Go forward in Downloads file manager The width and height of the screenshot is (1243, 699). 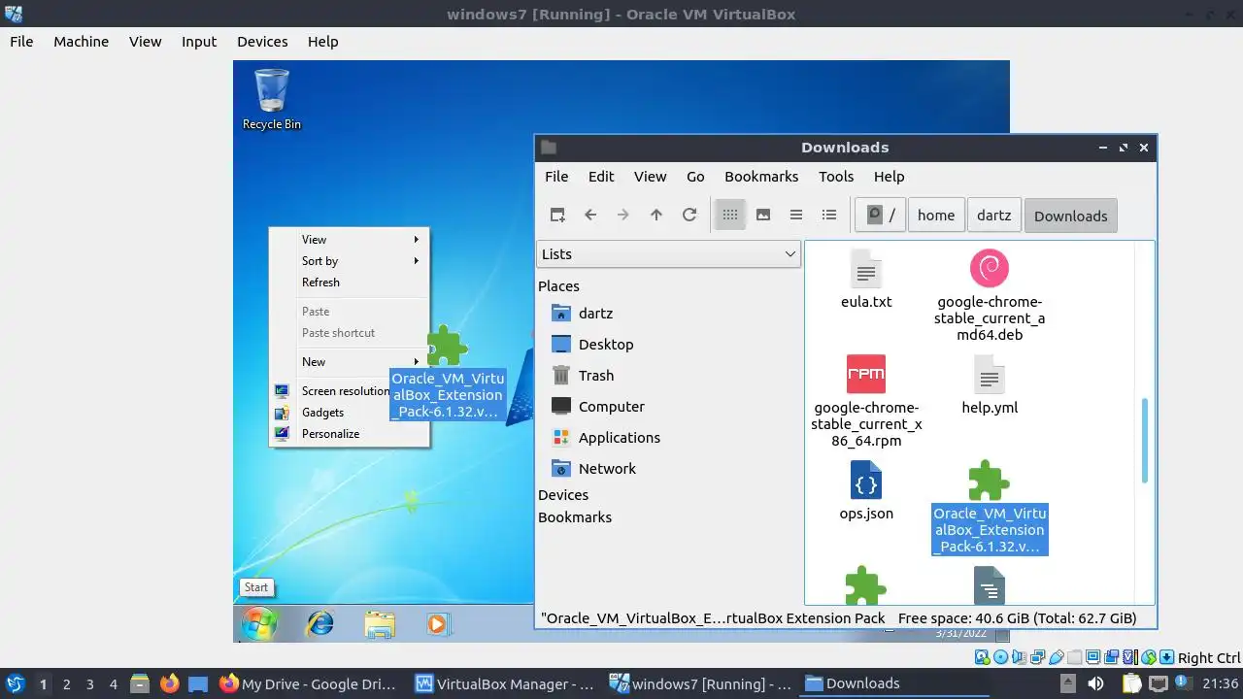(x=623, y=216)
